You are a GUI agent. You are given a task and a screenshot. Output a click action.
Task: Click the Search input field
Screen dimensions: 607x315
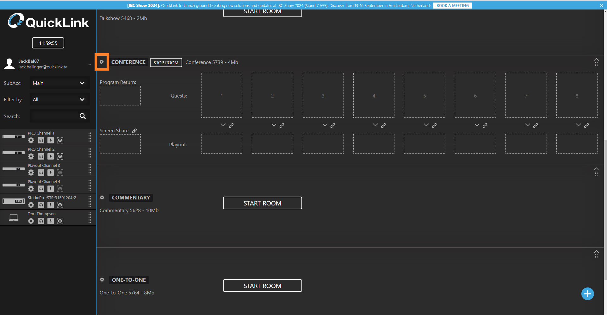coord(54,116)
